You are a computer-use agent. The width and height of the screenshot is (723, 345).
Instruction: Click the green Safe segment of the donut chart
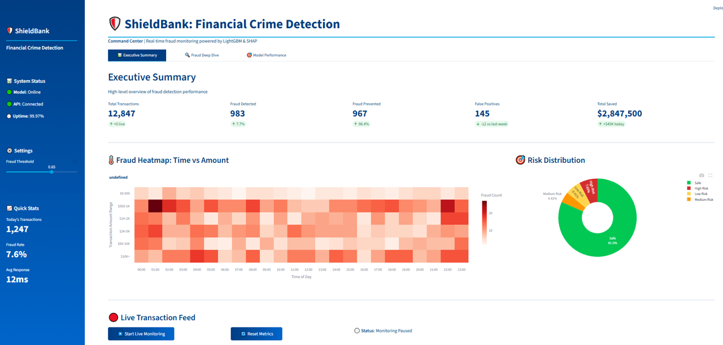coord(613,241)
